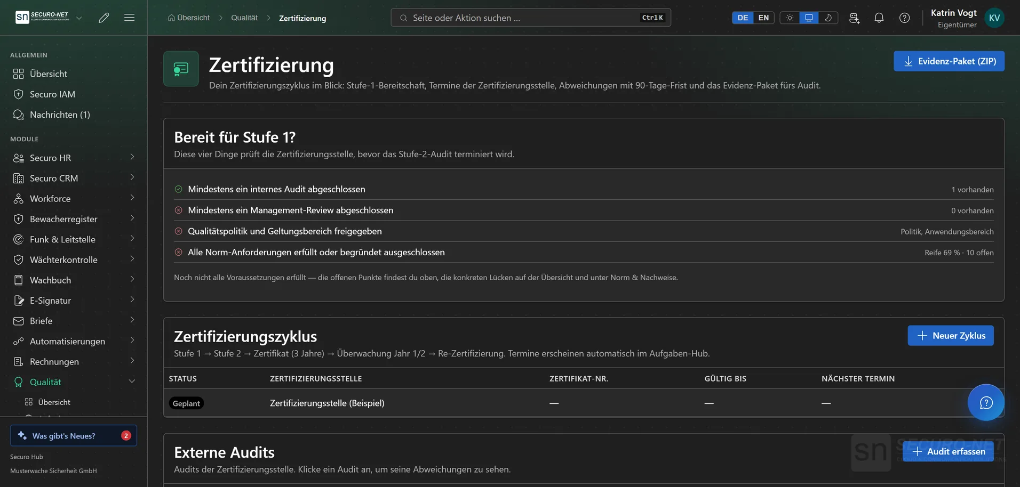Select the dark theme moon icon

[828, 18]
